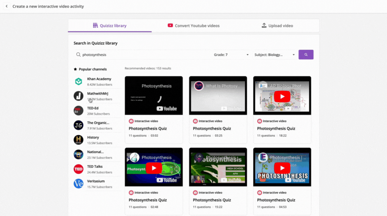Click YouTube logo on first black thumbnail
This screenshot has height=216, width=387.
click(x=166, y=109)
